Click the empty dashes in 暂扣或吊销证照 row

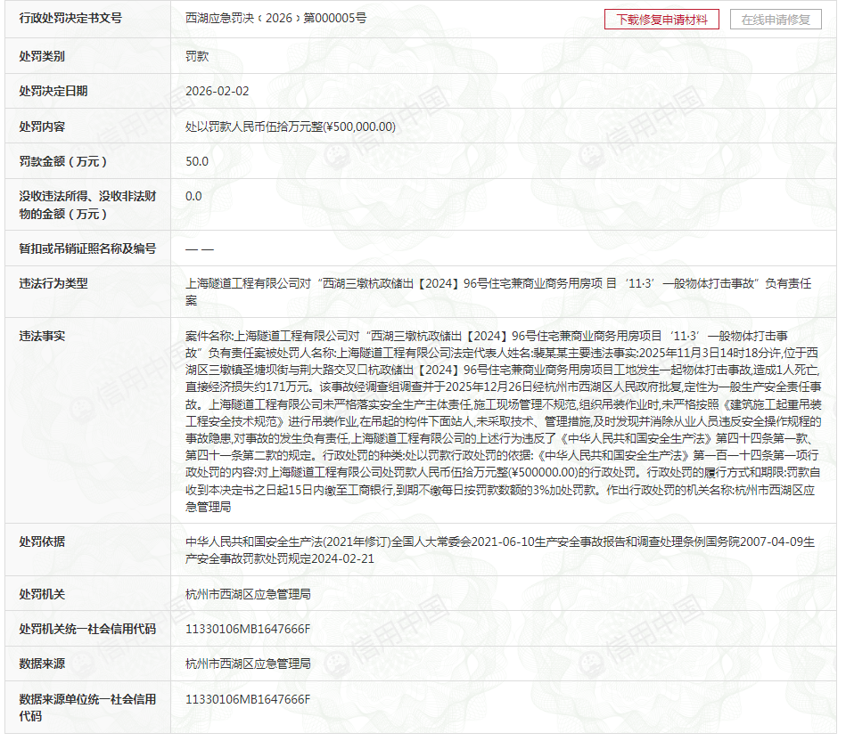[200, 249]
